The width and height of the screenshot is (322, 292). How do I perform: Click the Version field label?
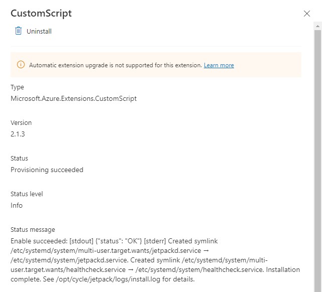(21, 123)
